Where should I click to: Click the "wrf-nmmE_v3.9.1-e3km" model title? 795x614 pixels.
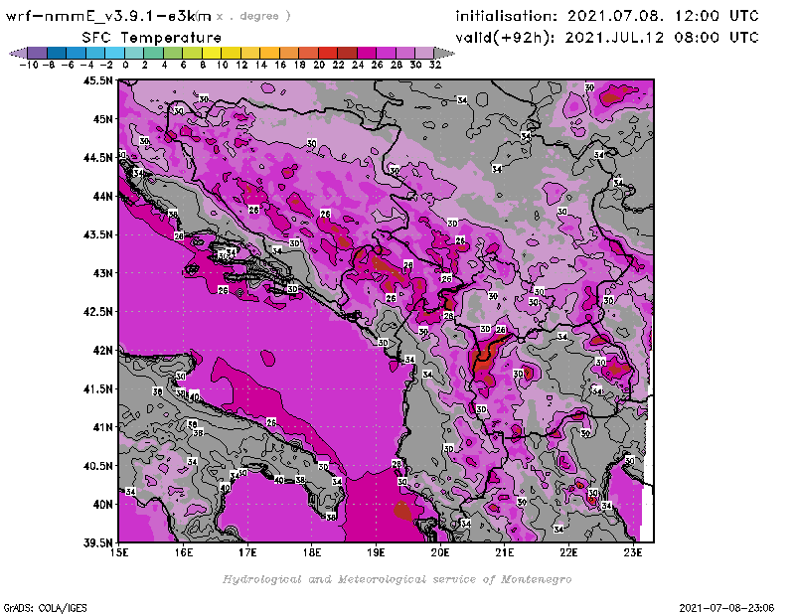(x=108, y=16)
